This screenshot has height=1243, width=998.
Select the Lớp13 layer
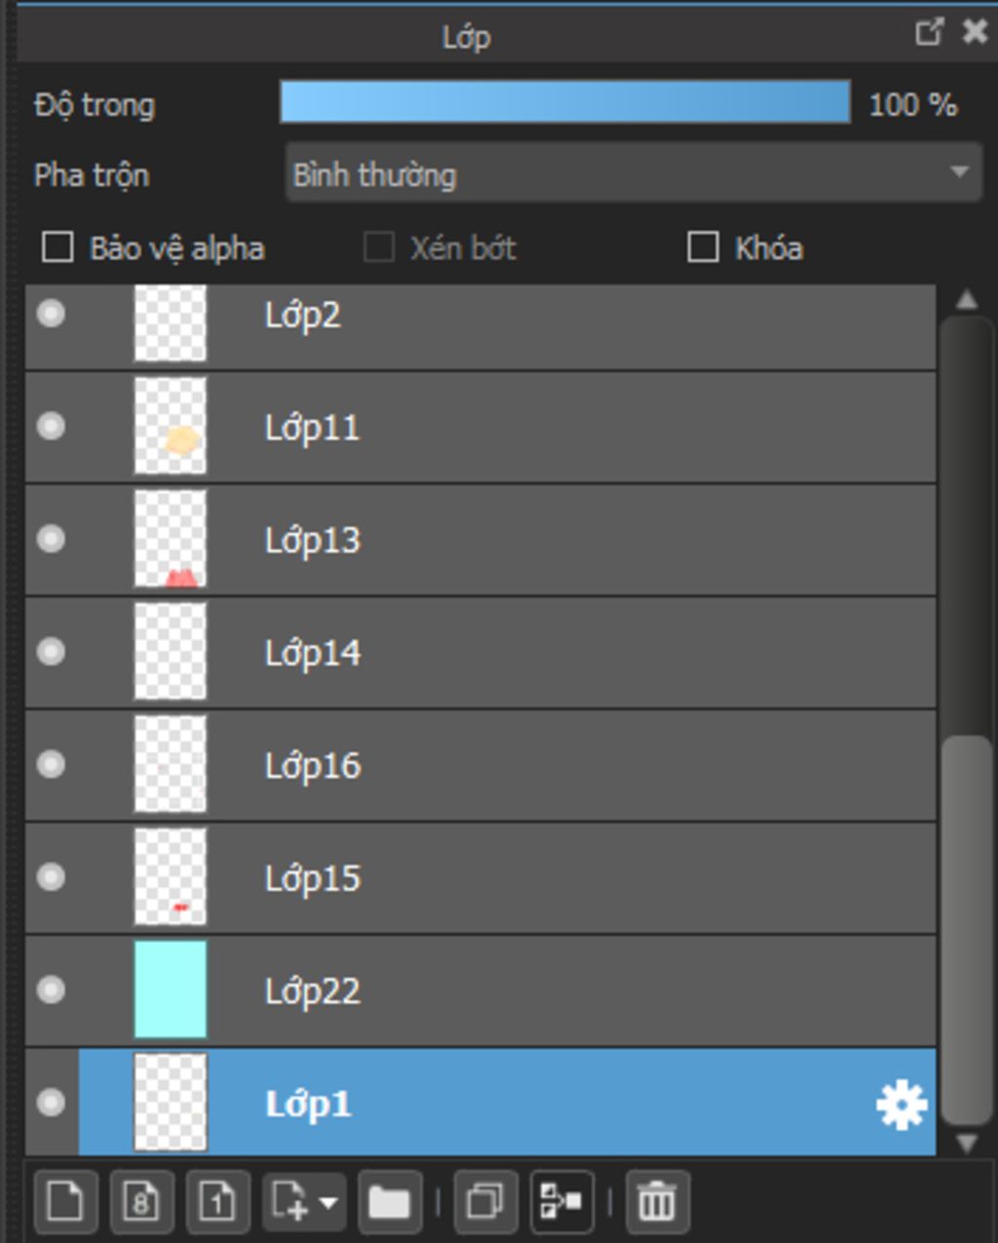480,540
